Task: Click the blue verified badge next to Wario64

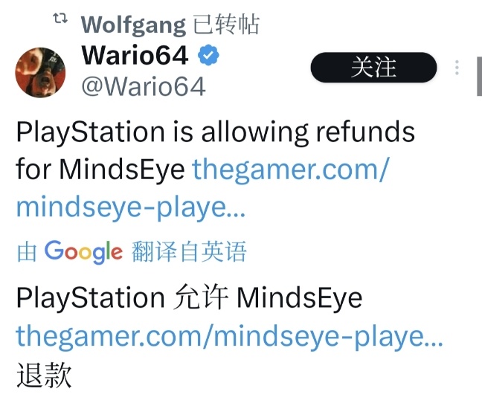Action: click(208, 55)
